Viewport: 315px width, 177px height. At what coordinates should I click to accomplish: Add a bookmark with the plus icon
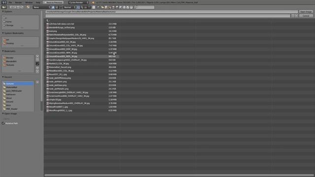point(37,57)
